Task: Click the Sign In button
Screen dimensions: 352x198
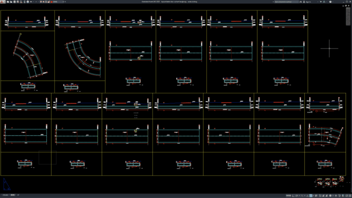Action: point(307,2)
